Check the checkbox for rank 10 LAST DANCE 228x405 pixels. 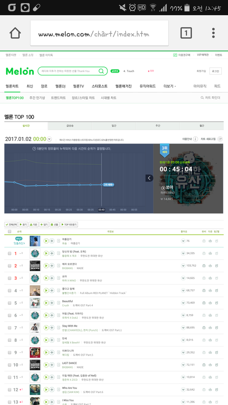point(9,365)
